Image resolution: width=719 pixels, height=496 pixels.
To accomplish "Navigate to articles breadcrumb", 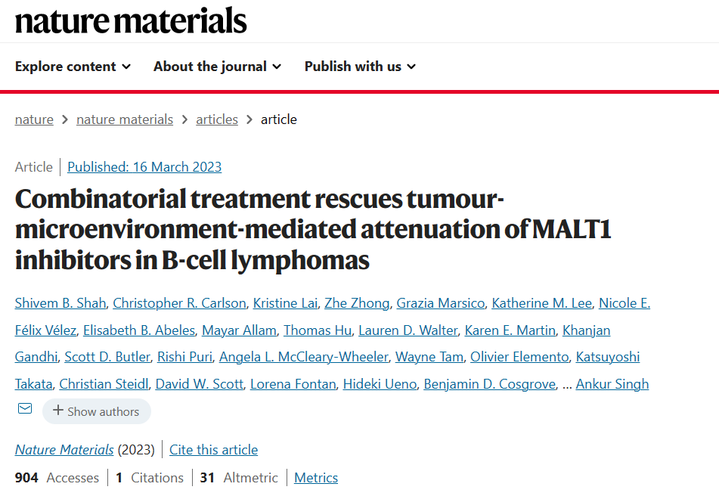I will click(217, 119).
